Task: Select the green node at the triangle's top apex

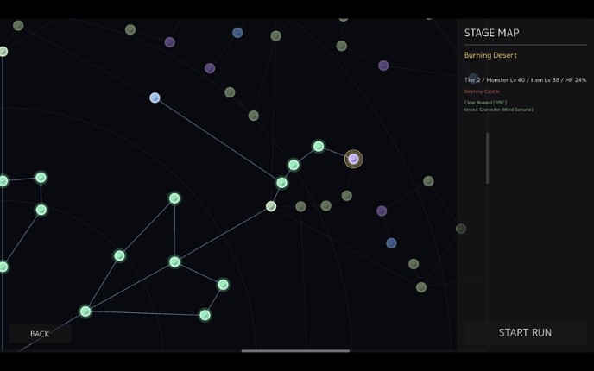Action: coord(174,198)
